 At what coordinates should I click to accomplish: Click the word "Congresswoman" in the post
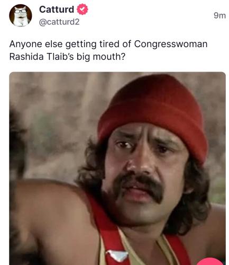pos(171,44)
